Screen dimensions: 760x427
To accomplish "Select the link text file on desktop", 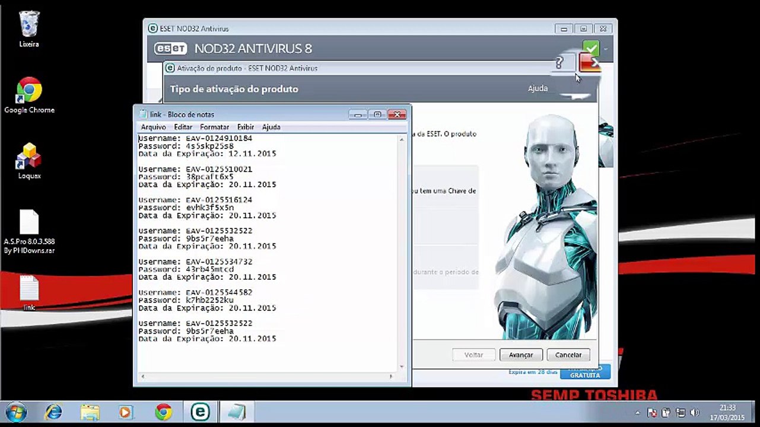I will [29, 293].
